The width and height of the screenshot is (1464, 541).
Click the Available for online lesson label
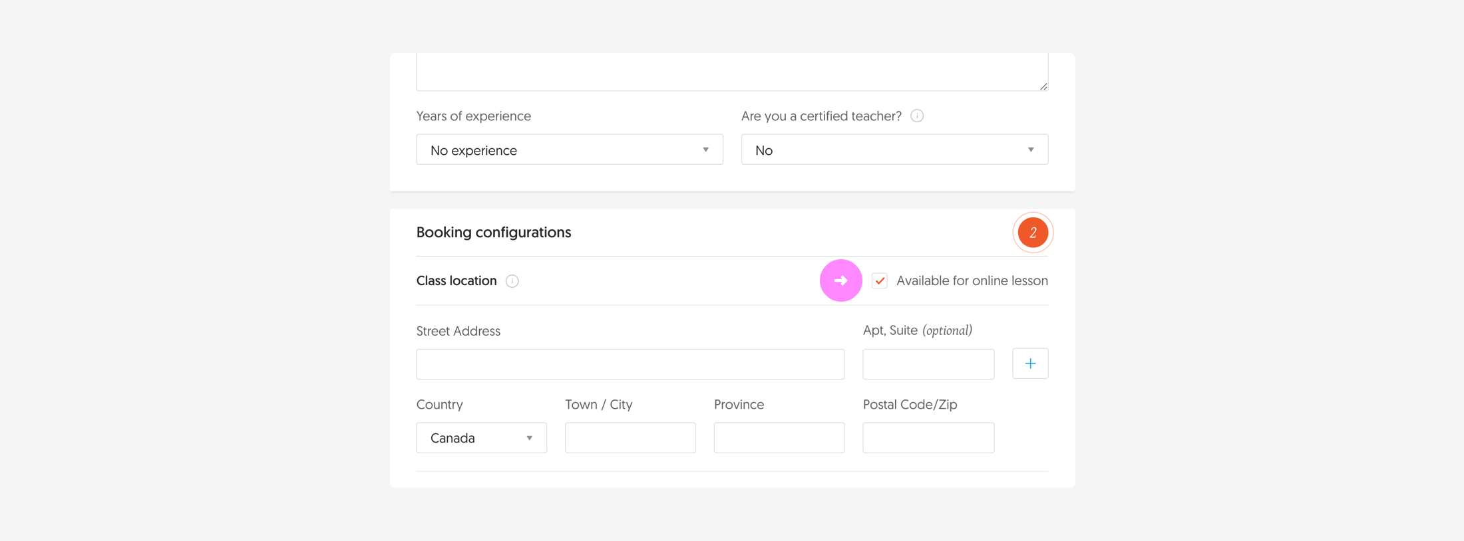(x=972, y=280)
